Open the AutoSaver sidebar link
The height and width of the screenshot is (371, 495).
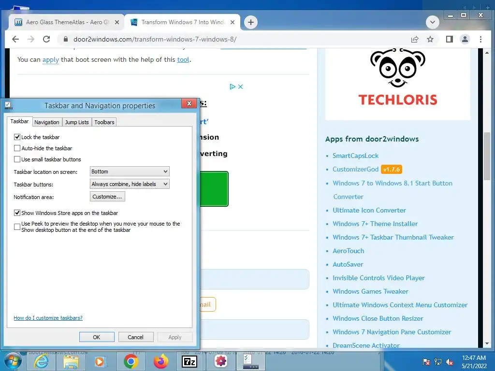tap(348, 265)
